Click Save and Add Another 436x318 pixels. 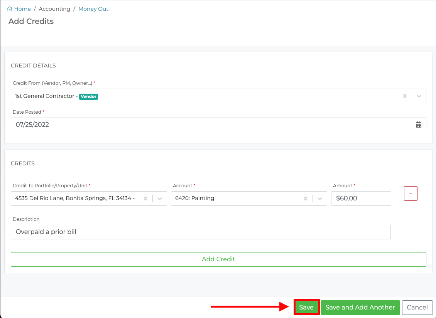point(360,307)
